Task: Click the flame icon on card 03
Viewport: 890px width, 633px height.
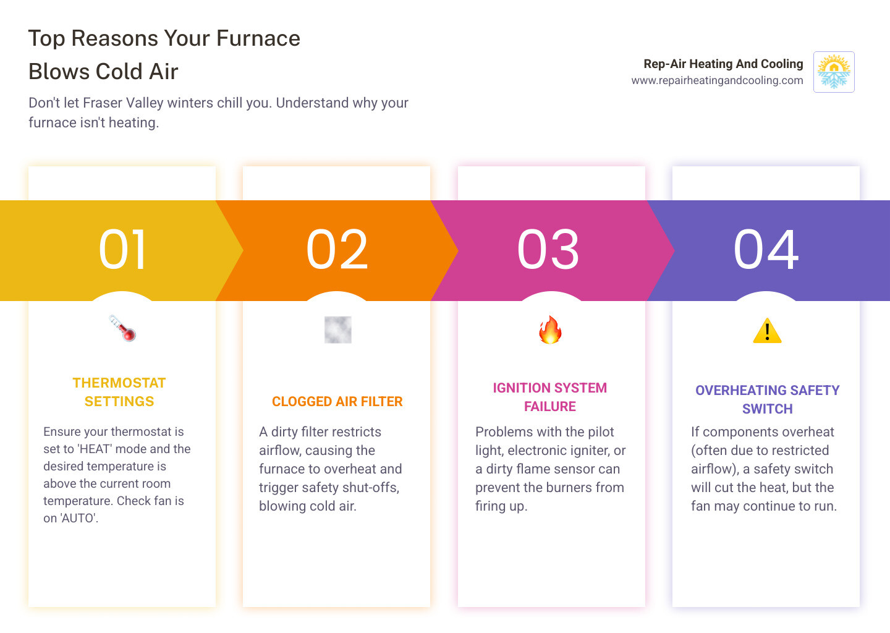Action: pyautogui.click(x=550, y=329)
